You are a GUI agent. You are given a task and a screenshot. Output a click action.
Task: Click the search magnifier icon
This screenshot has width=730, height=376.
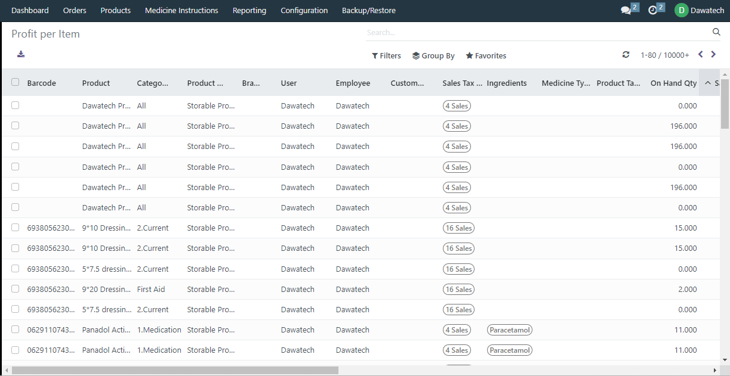pos(716,32)
